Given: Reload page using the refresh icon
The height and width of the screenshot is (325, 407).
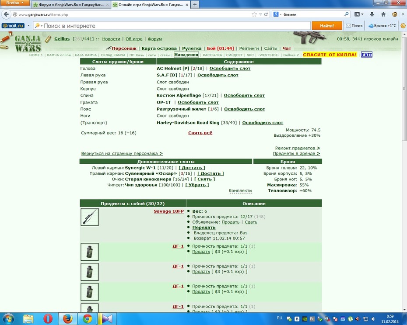Looking at the screenshot, I should pyautogui.click(x=266, y=14).
